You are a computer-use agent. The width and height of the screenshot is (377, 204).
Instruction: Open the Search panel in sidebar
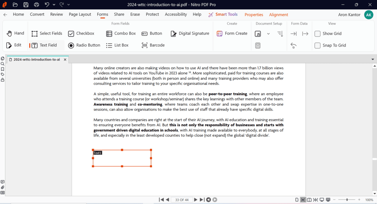3,64
